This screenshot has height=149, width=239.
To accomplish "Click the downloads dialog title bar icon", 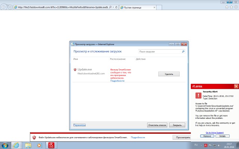I will (x=72, y=44).
